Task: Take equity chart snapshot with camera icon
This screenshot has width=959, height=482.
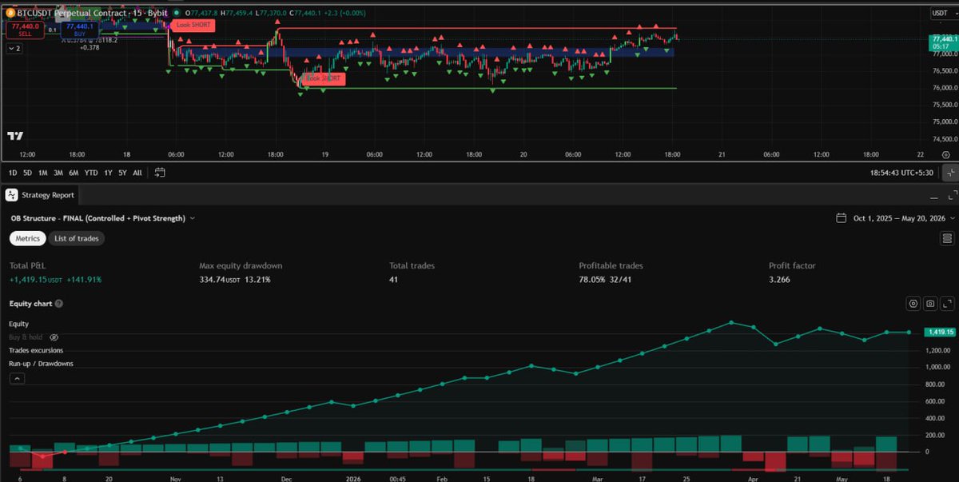Action: (930, 304)
